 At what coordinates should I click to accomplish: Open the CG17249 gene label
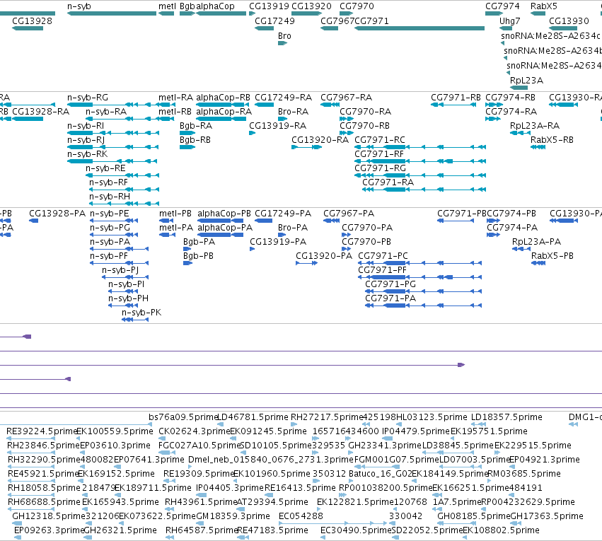click(275, 21)
